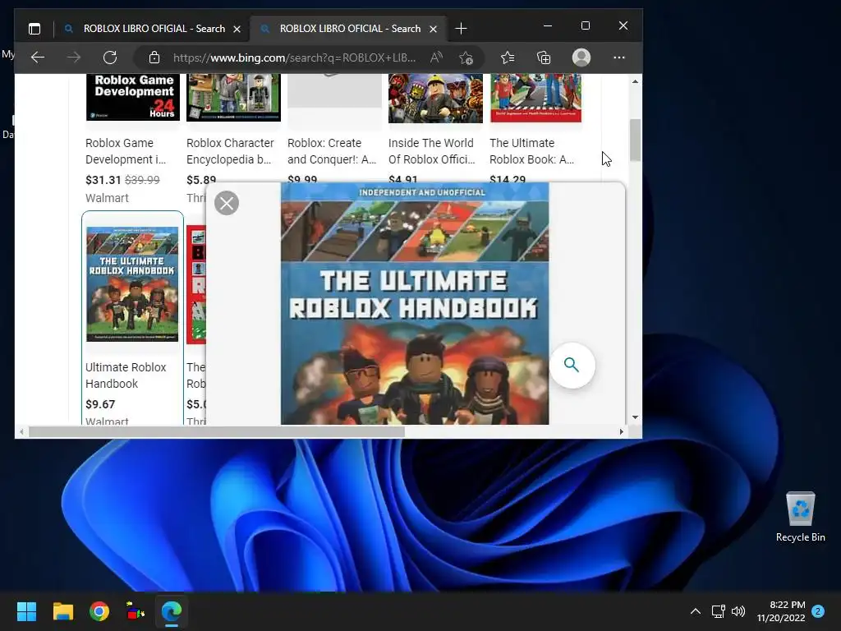Open Edge tab actions menu icon

(x=34, y=29)
